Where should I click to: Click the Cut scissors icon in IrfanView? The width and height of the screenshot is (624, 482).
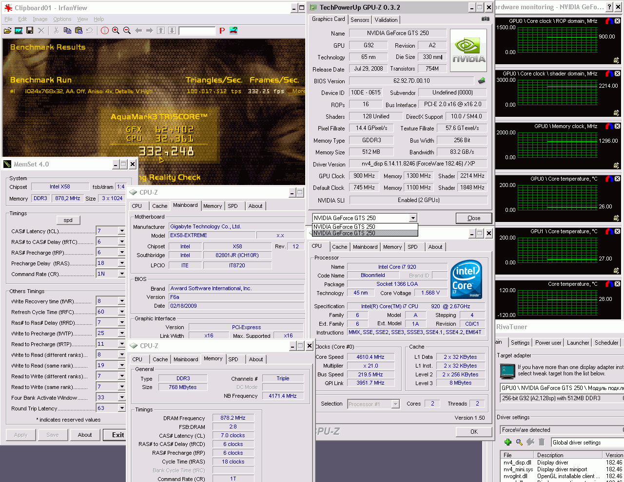point(56,31)
